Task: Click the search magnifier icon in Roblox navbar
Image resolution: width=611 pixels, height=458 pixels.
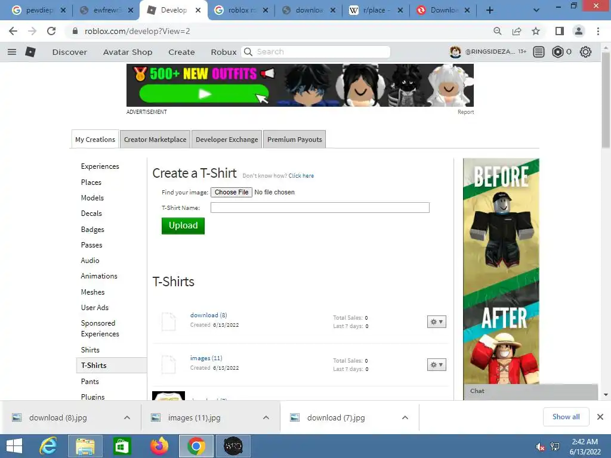Action: pos(248,52)
